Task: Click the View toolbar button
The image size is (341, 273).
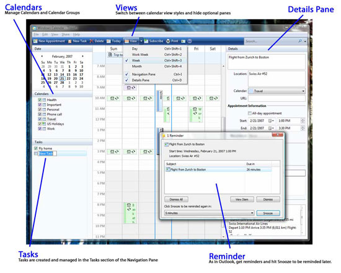Action: point(131,41)
